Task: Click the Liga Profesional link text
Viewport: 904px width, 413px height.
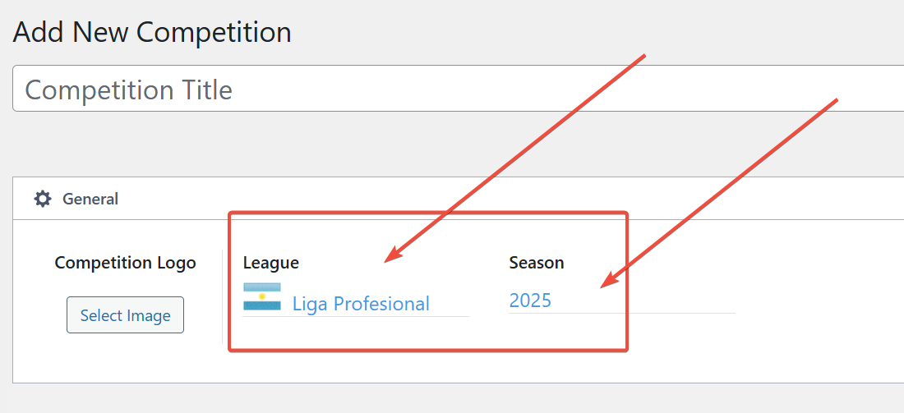Action: [361, 304]
